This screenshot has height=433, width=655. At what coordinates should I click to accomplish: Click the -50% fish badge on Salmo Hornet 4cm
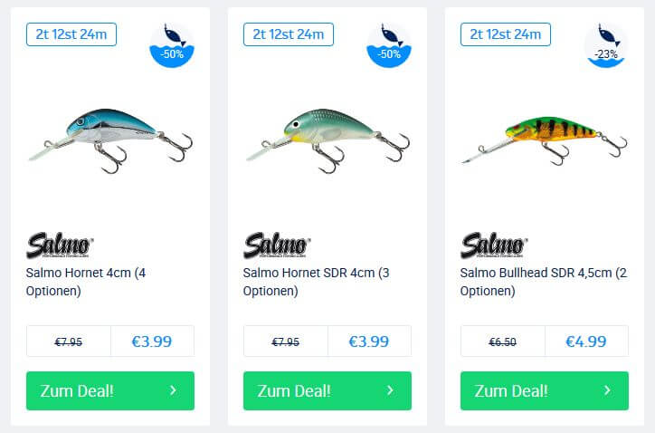click(172, 45)
